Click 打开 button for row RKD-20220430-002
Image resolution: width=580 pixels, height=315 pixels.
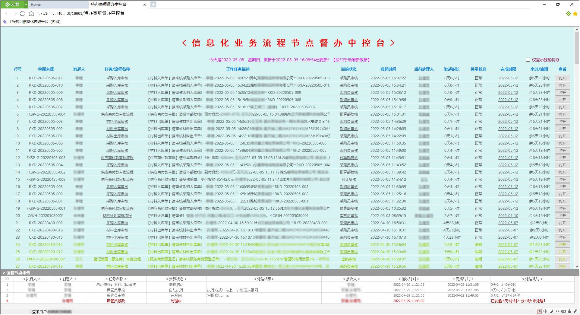[563, 223]
